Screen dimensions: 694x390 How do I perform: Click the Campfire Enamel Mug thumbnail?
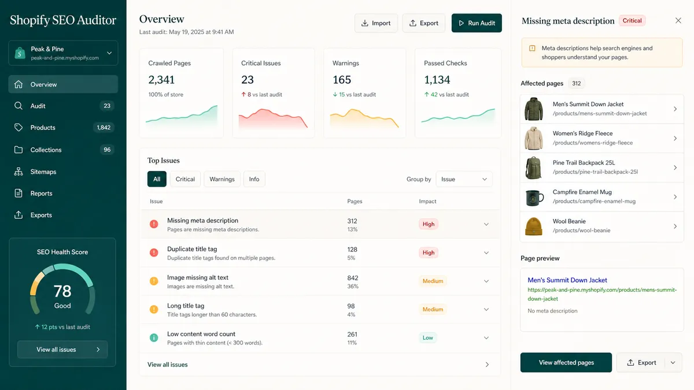[x=534, y=197]
